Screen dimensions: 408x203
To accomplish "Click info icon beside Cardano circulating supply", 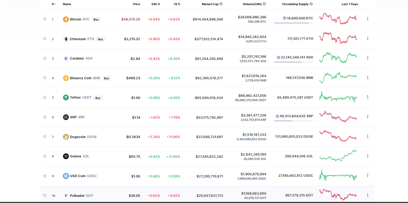I will pos(278,57).
